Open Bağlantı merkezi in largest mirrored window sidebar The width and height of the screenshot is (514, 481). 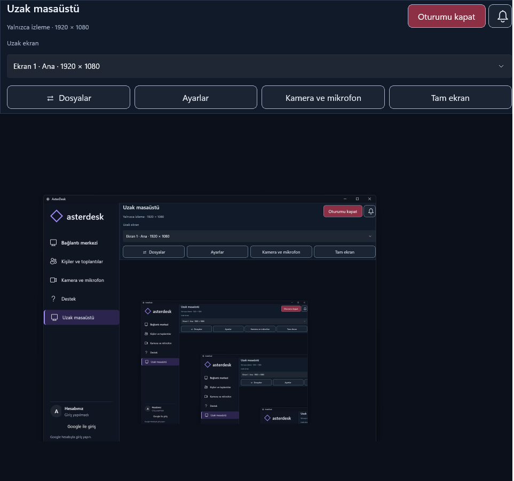coord(81,242)
